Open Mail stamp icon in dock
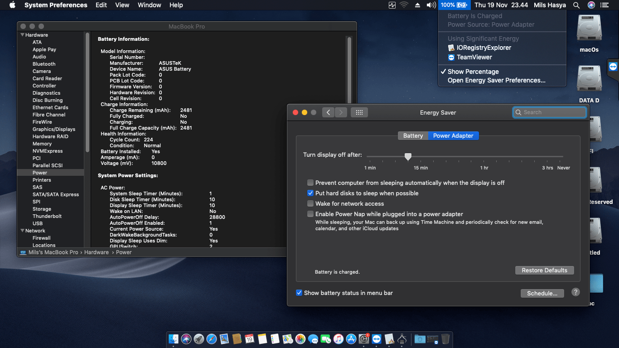Screen dimensions: 619x348 (x=224, y=338)
